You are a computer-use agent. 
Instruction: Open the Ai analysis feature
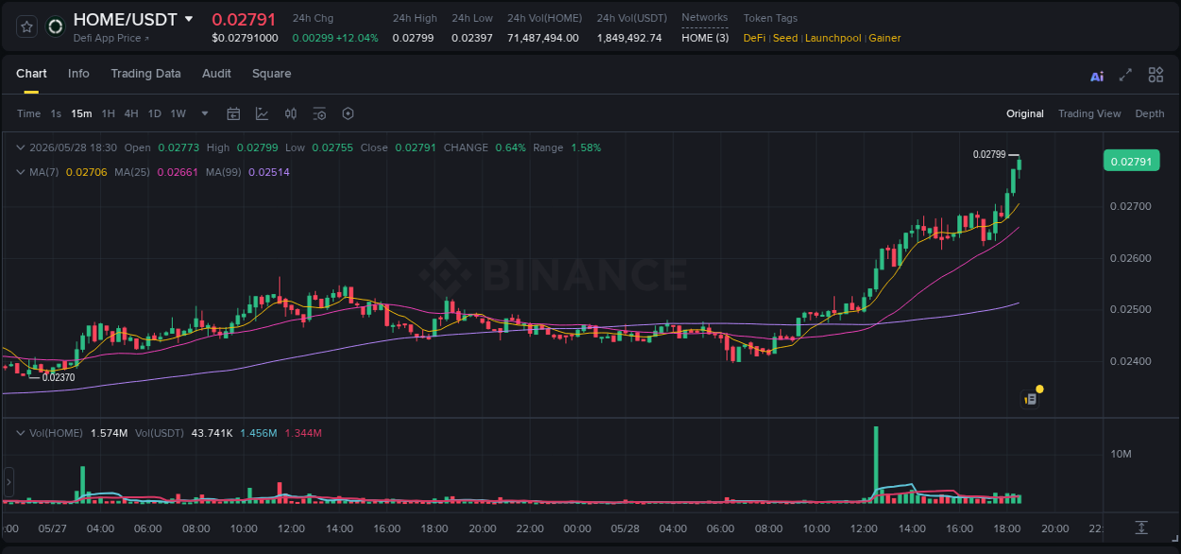click(1097, 76)
